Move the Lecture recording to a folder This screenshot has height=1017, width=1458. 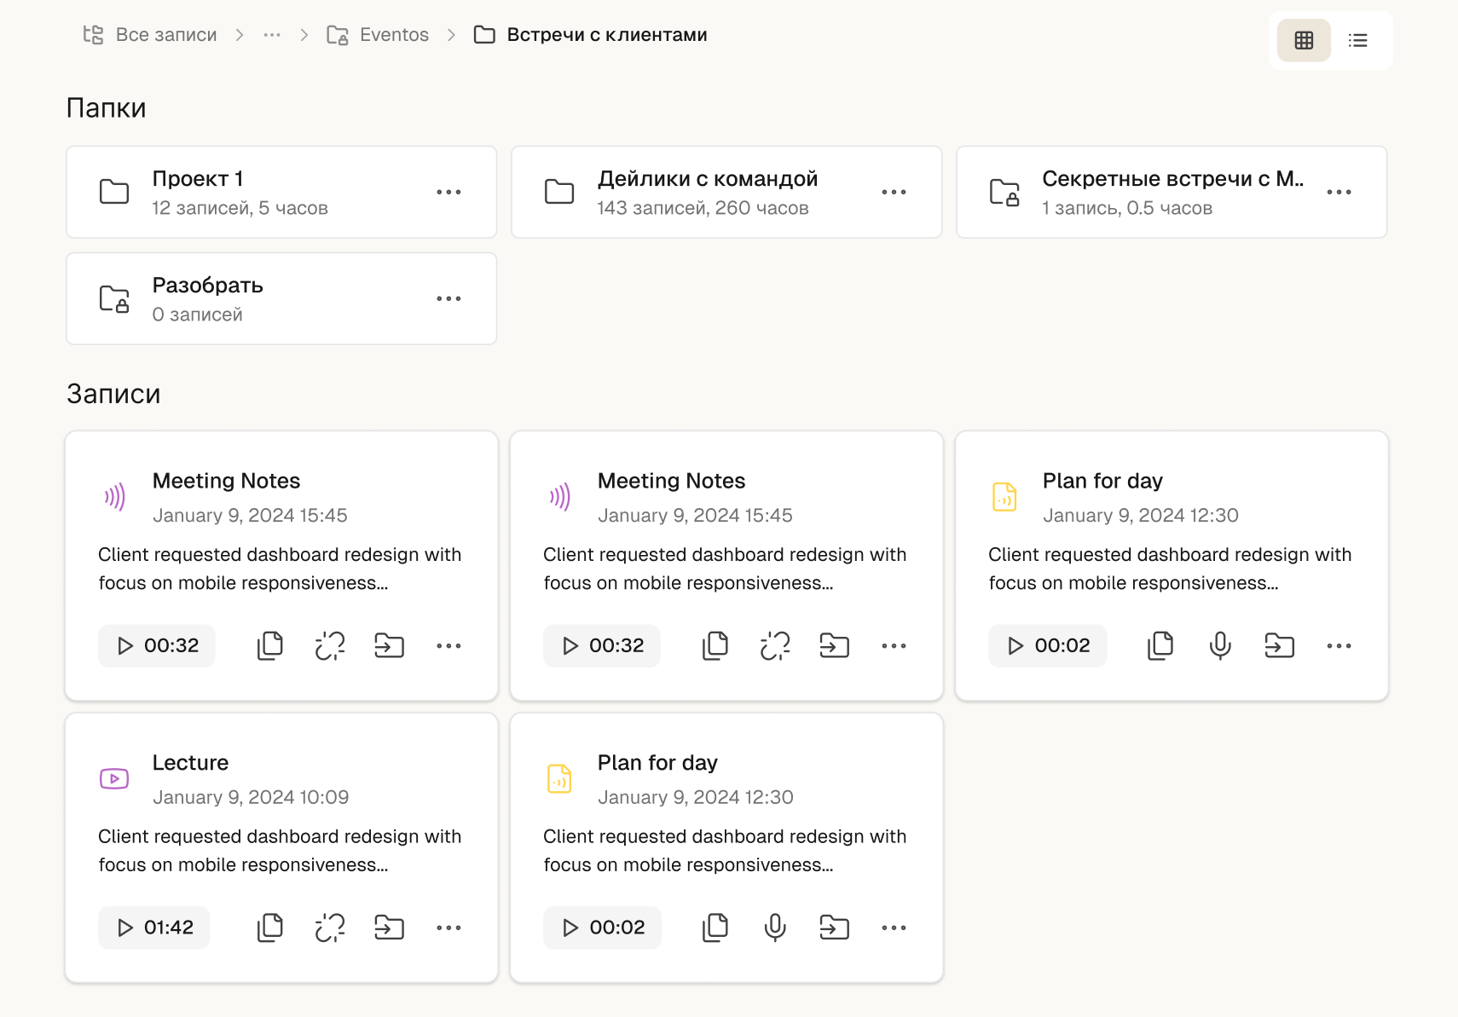coord(389,927)
